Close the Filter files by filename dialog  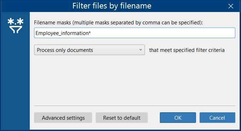[x=231, y=6]
